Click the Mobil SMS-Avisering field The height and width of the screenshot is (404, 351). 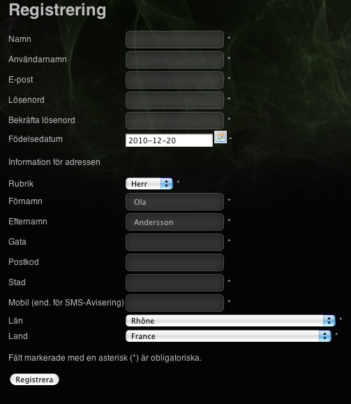tap(174, 303)
